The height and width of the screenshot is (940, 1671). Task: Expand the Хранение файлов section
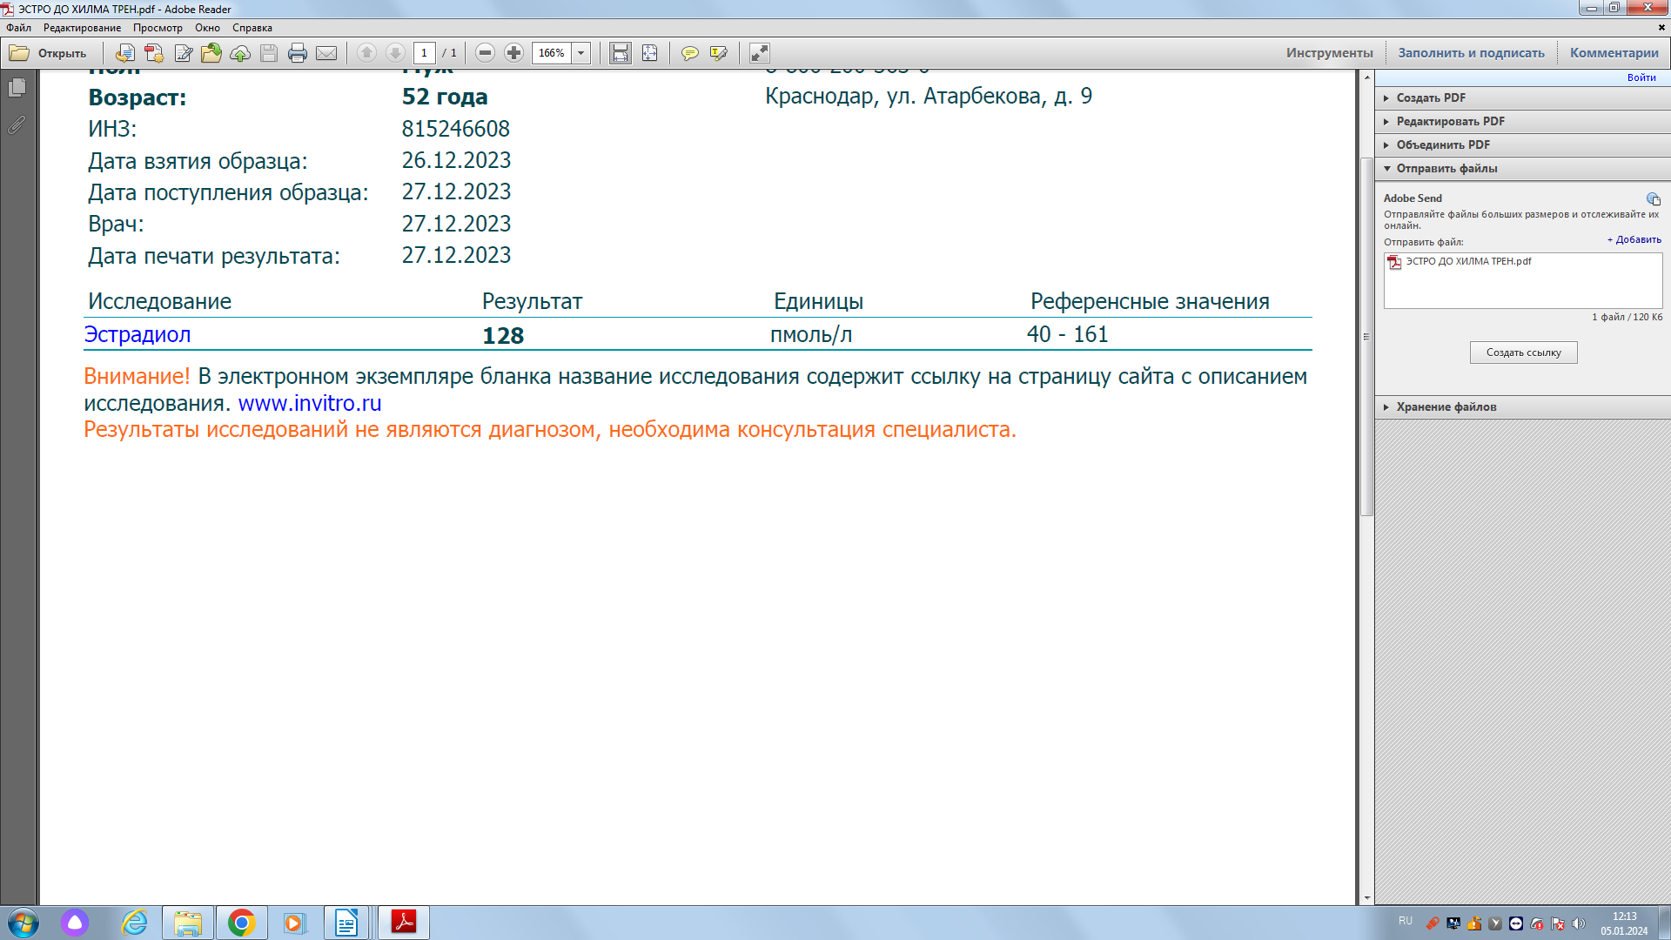point(1446,406)
